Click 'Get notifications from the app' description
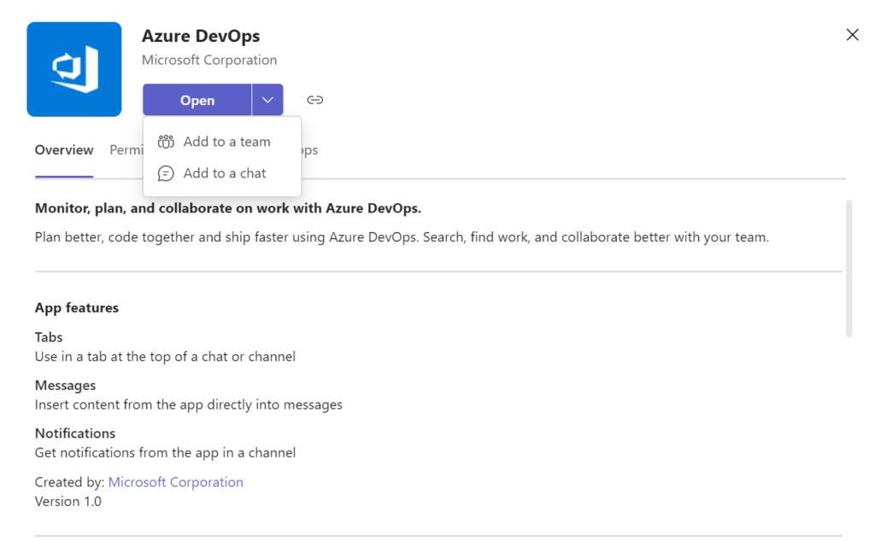Viewport: 875px width, 541px height. tap(165, 452)
